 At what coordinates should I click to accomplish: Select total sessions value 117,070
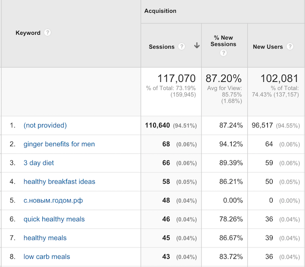click(176, 79)
